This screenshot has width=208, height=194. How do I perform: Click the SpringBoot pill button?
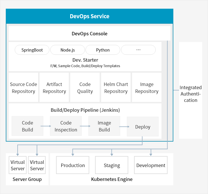pos(32,50)
